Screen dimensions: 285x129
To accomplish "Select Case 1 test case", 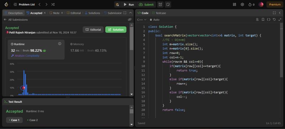I will [14, 120].
